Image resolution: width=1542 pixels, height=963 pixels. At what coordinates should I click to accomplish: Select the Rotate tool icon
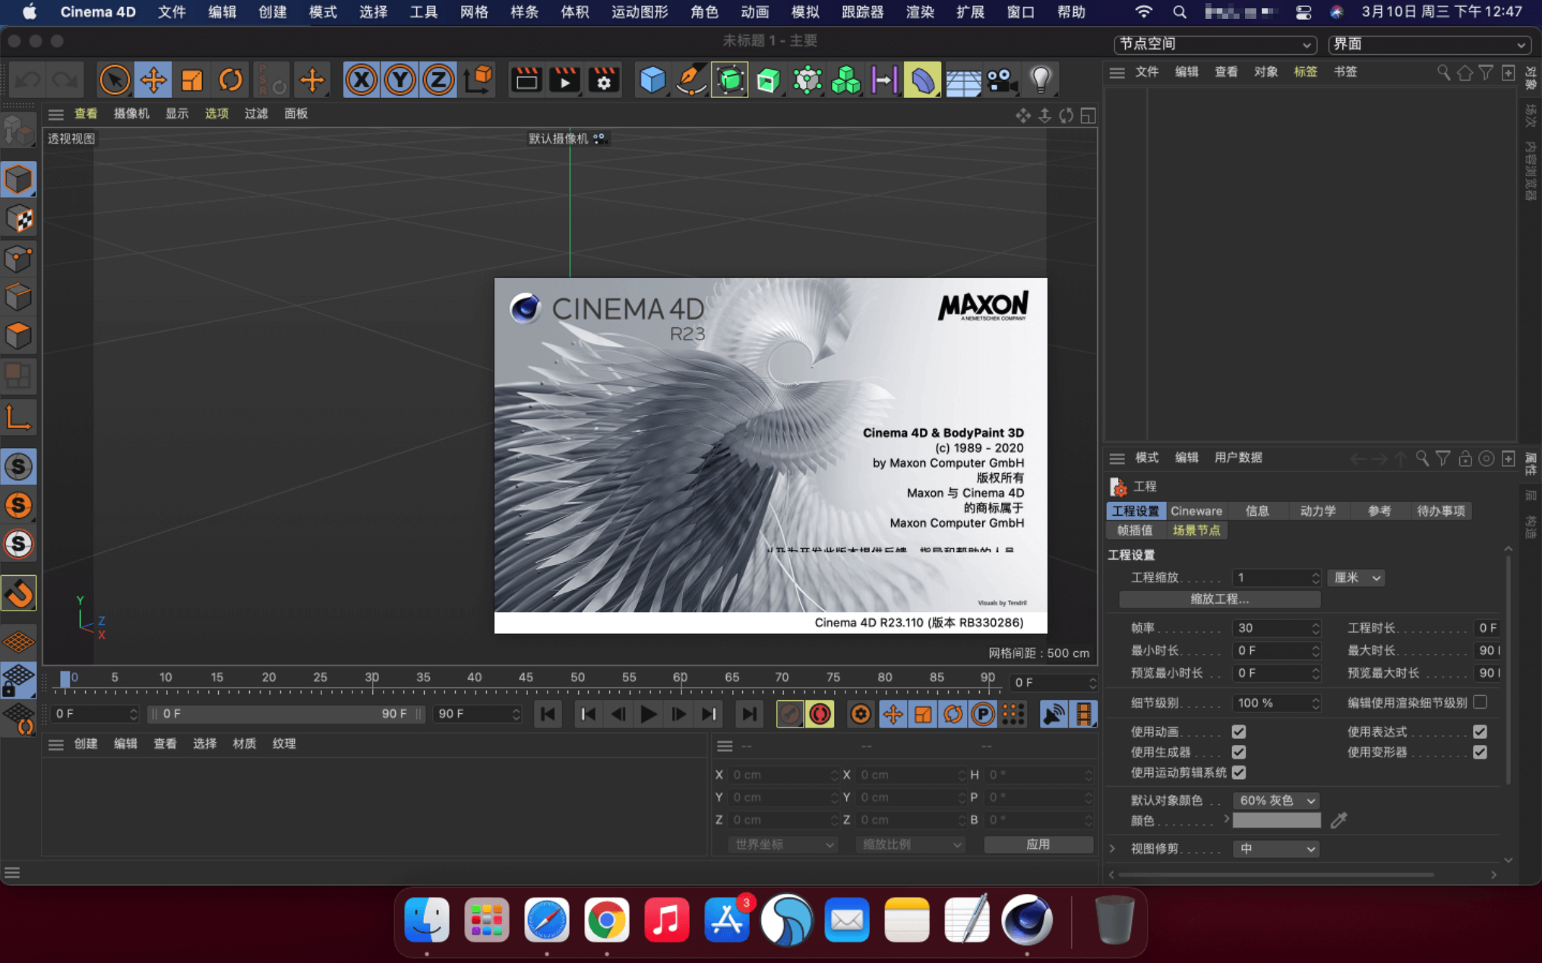tap(230, 80)
